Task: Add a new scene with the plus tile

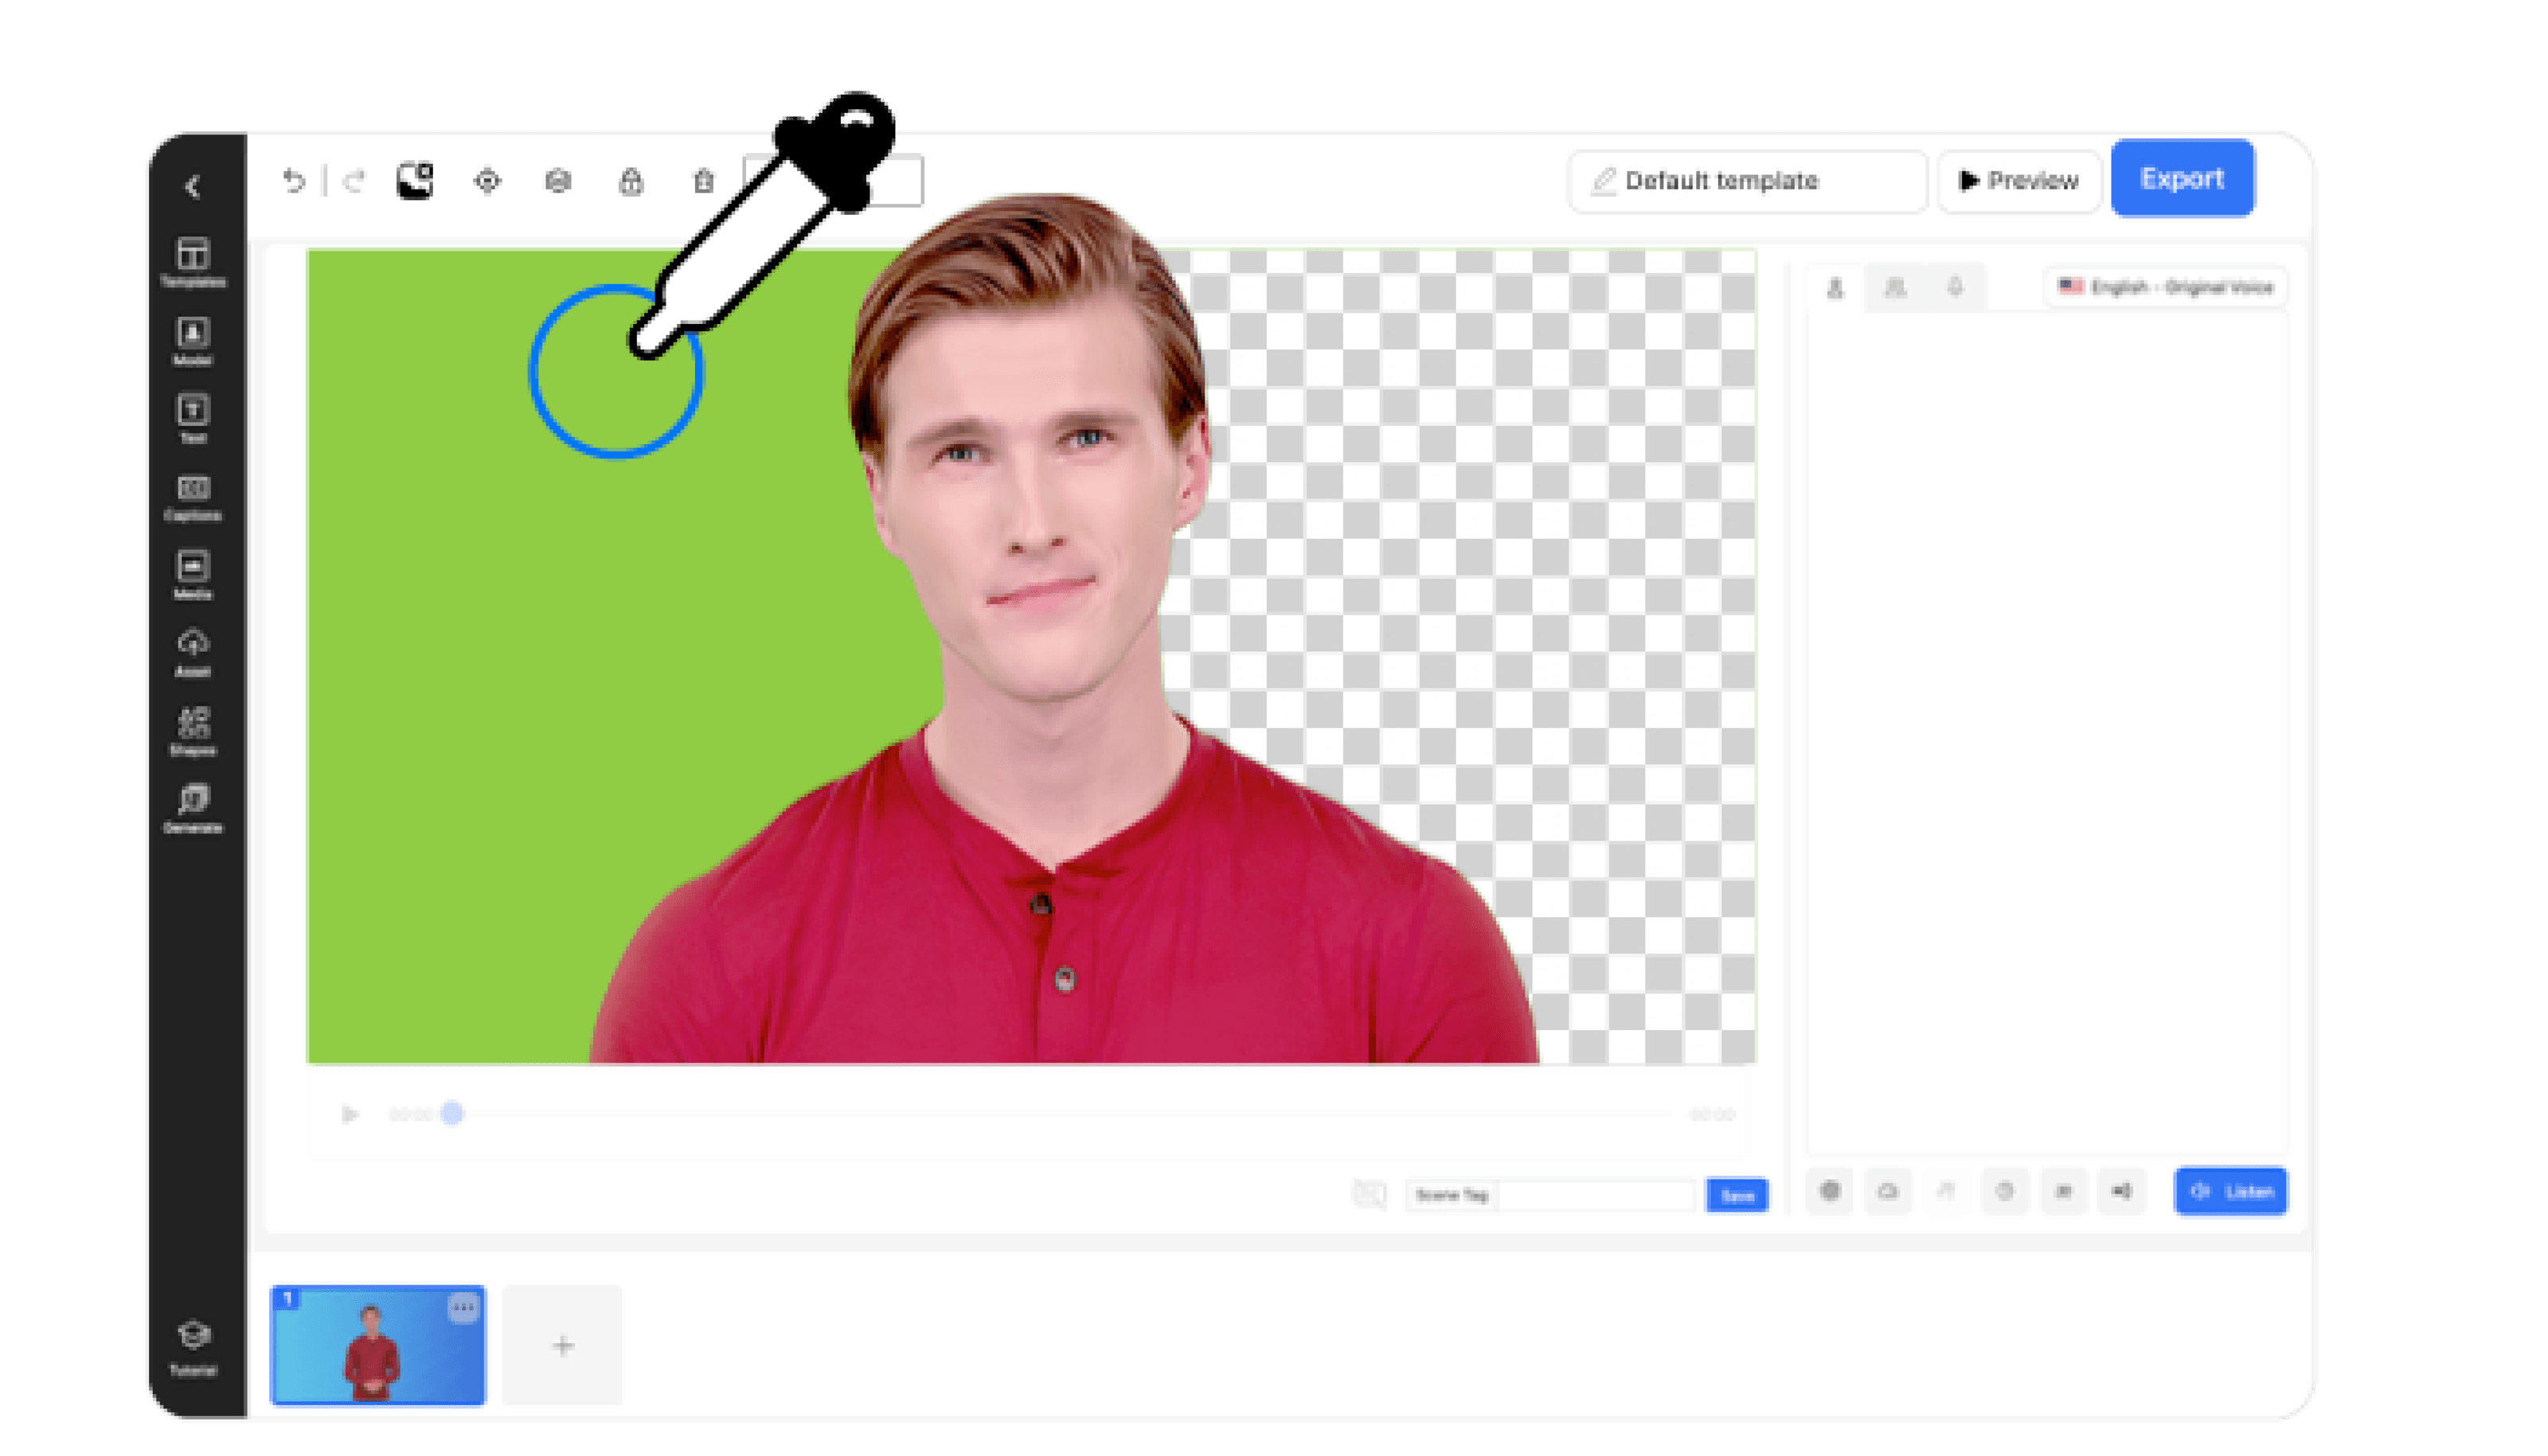Action: pos(561,1345)
